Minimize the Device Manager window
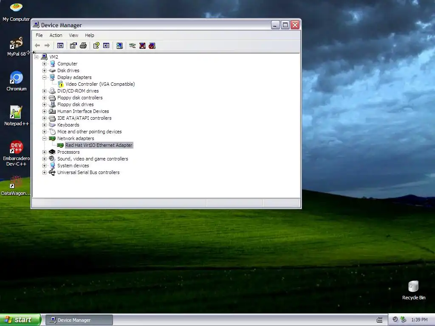435x326 pixels. [x=275, y=25]
